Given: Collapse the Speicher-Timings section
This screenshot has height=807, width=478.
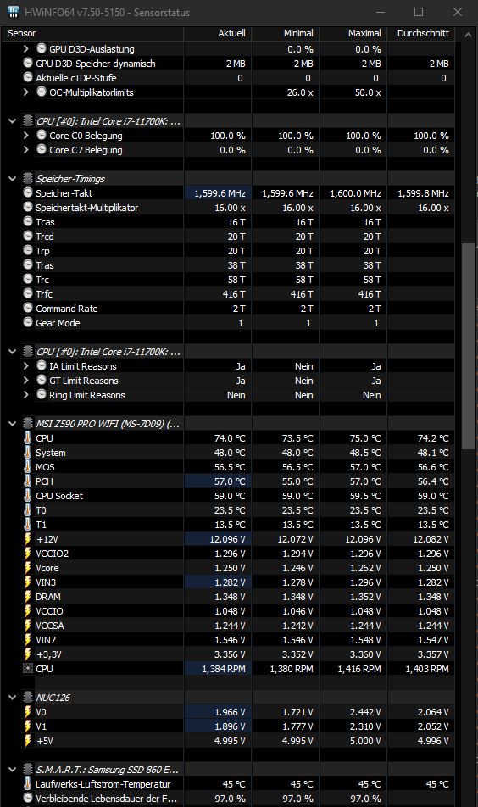Looking at the screenshot, I should [x=13, y=179].
